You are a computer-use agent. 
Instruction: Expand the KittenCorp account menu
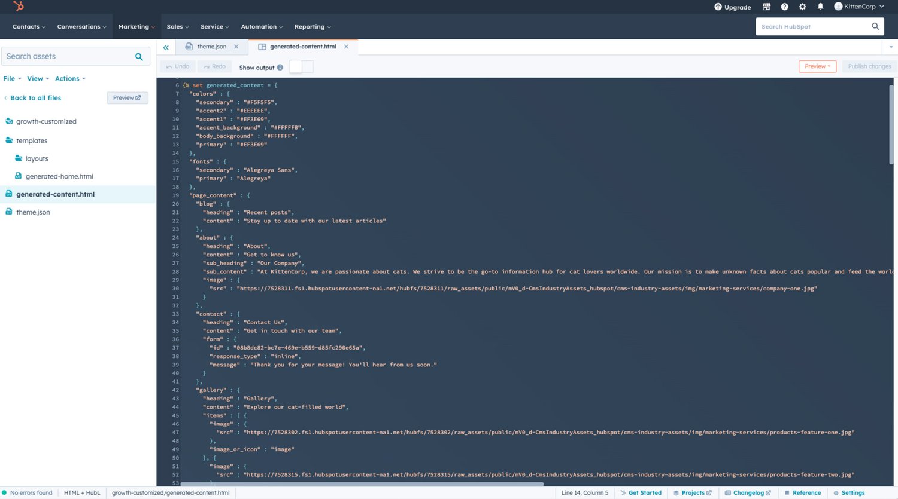click(x=859, y=7)
